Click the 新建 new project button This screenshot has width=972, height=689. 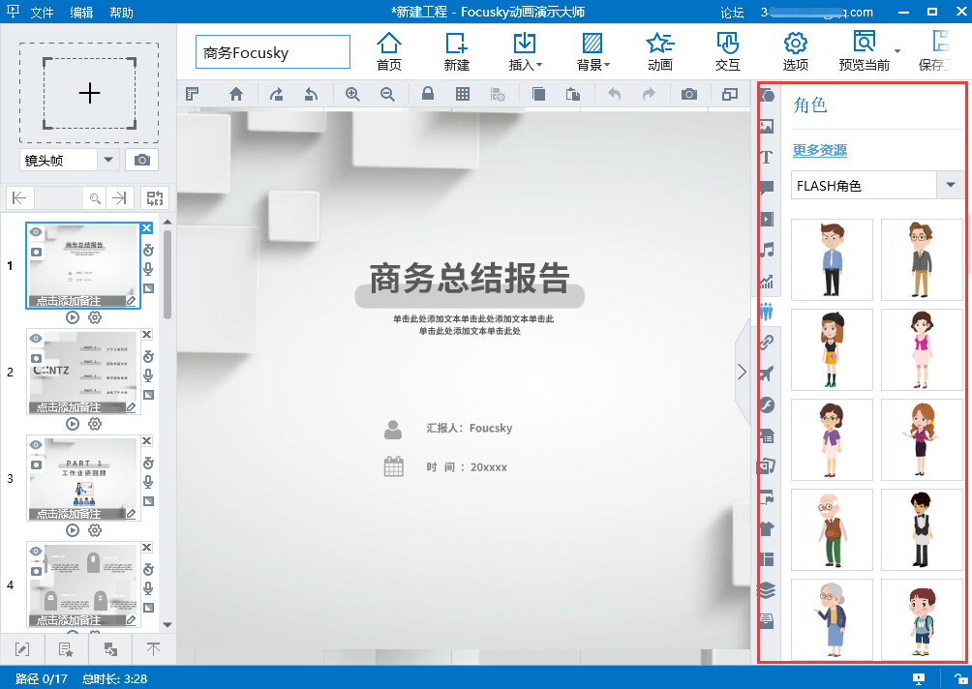pyautogui.click(x=456, y=50)
